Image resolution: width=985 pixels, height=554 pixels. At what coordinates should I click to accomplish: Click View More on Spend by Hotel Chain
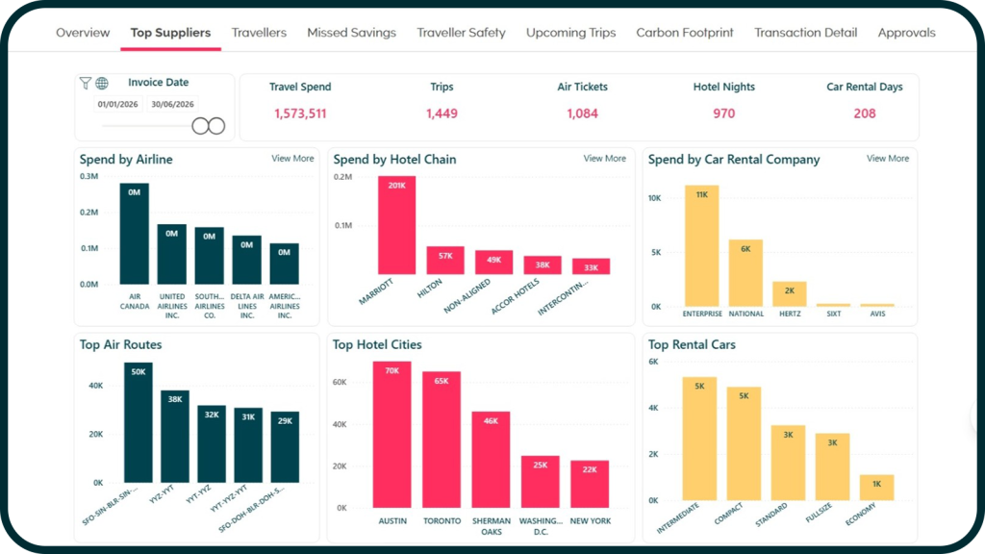tap(604, 159)
